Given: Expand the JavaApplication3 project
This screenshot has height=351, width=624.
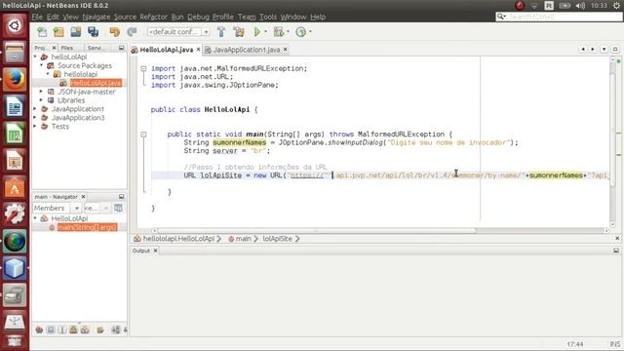Looking at the screenshot, I should pyautogui.click(x=35, y=118).
